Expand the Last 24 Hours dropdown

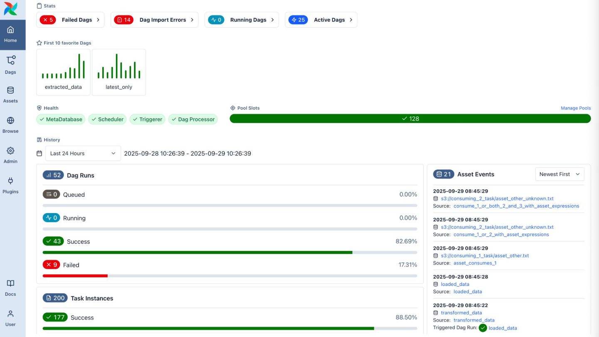pyautogui.click(x=83, y=154)
